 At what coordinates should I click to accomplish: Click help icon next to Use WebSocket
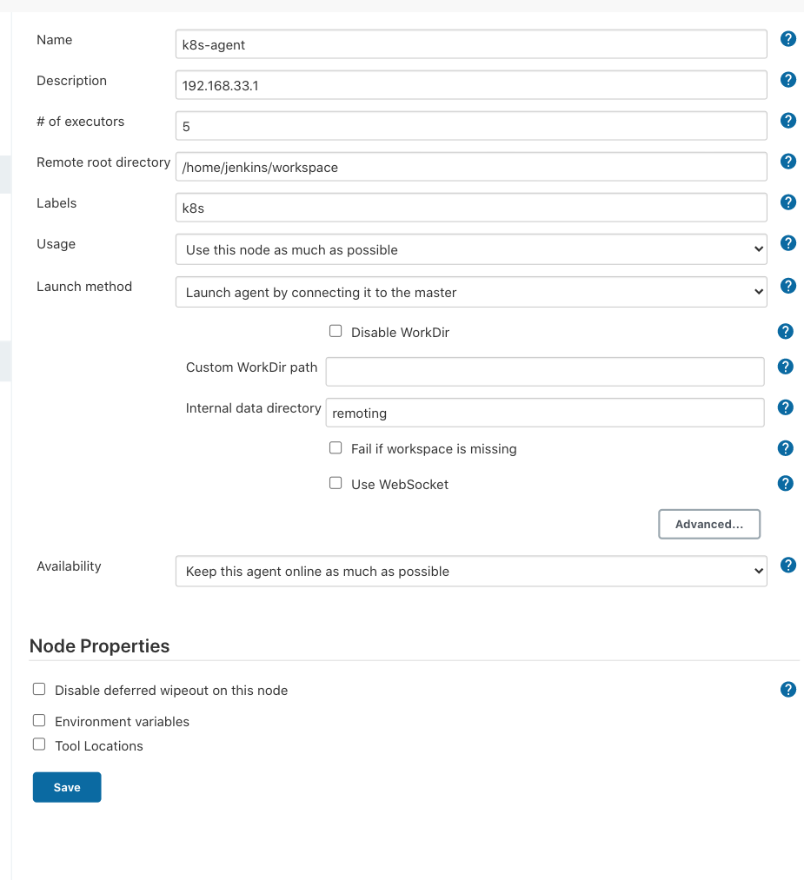point(785,484)
